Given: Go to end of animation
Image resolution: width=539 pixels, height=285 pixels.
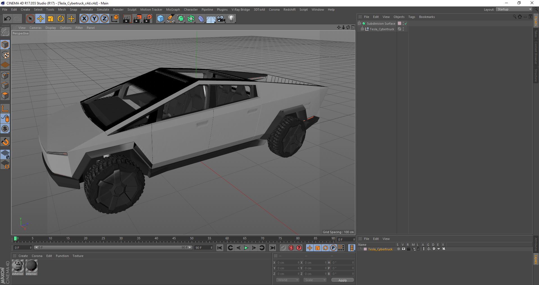Looking at the screenshot, I should (x=272, y=248).
